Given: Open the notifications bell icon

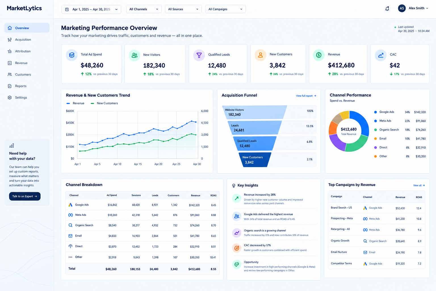Looking at the screenshot, I should [387, 9].
